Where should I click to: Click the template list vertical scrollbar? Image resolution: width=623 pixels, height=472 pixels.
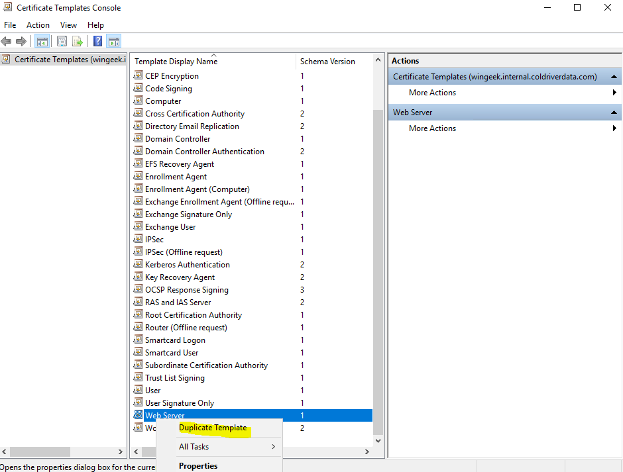tap(378, 265)
